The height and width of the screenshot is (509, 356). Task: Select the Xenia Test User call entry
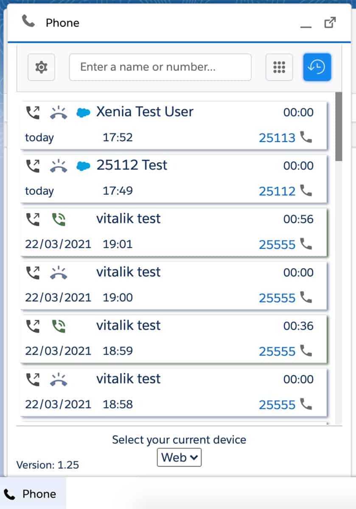(144, 112)
